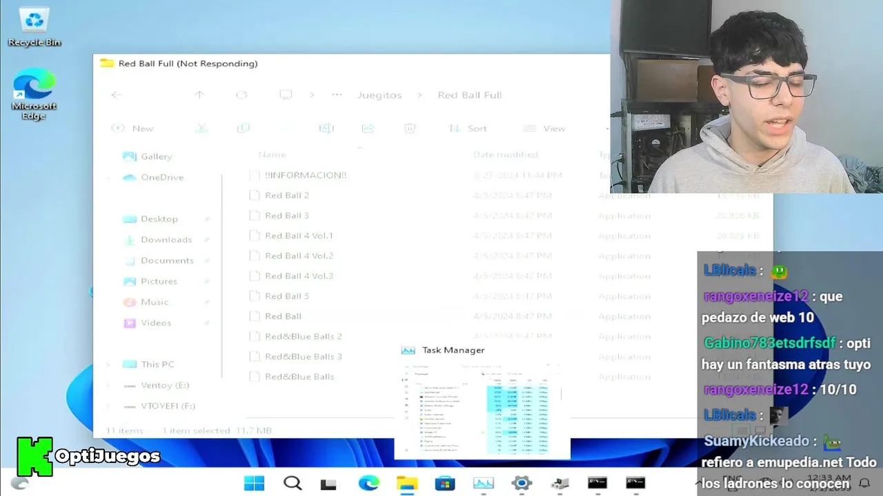
Task: Go up one folder level
Action: [199, 95]
